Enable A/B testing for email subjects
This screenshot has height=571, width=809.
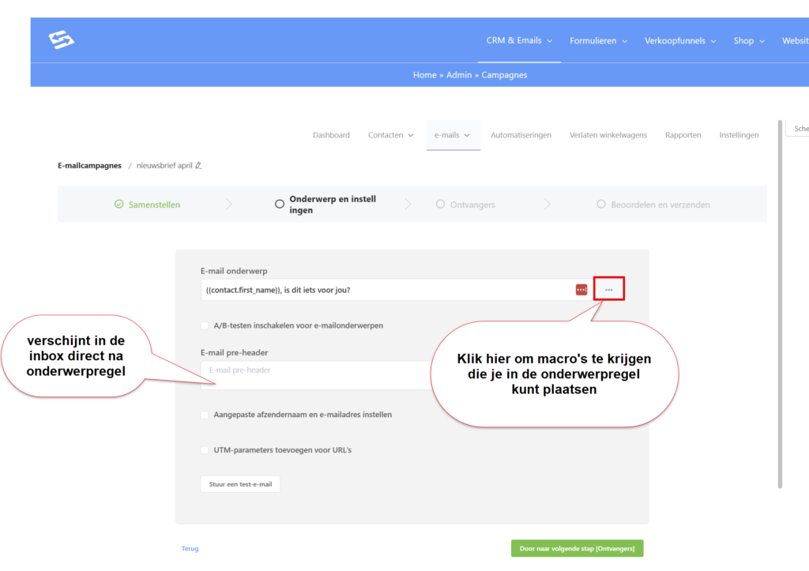pos(205,325)
